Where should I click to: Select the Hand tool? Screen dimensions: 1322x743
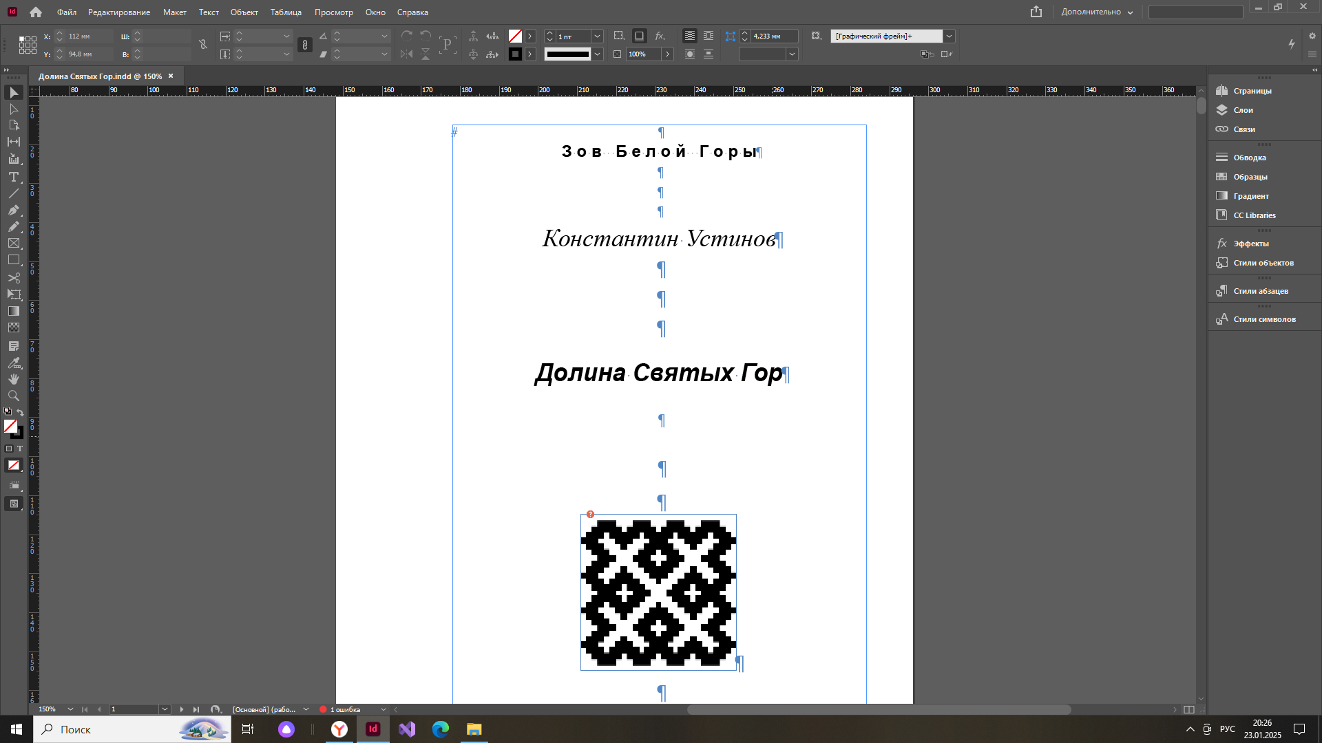point(13,379)
